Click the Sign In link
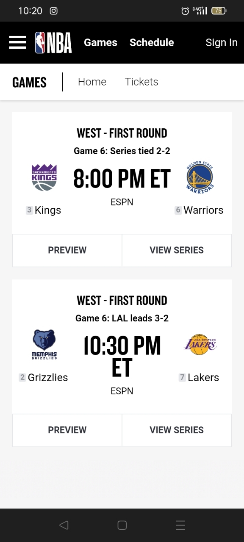The width and height of the screenshot is (244, 542). 222,42
